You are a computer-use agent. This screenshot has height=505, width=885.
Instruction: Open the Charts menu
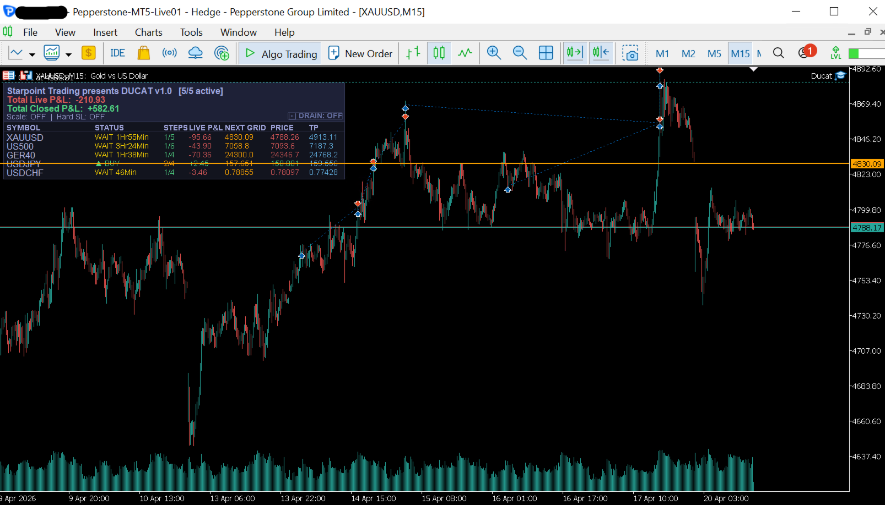(149, 32)
